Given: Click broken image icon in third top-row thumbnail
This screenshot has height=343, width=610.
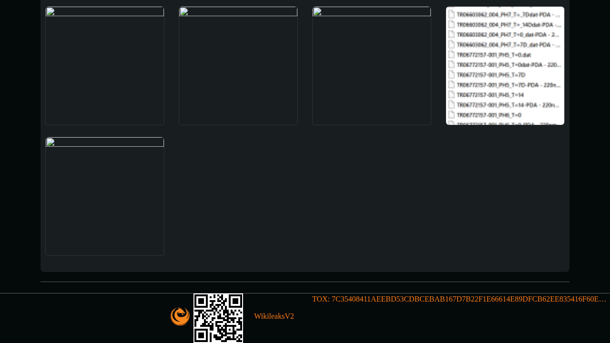Looking at the screenshot, I should pos(317,12).
